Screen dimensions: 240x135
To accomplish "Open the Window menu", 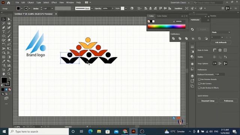I will coord(70,3).
